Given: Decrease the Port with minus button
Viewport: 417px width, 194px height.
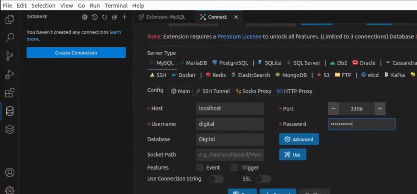Looking at the screenshot, I should coord(333,109).
